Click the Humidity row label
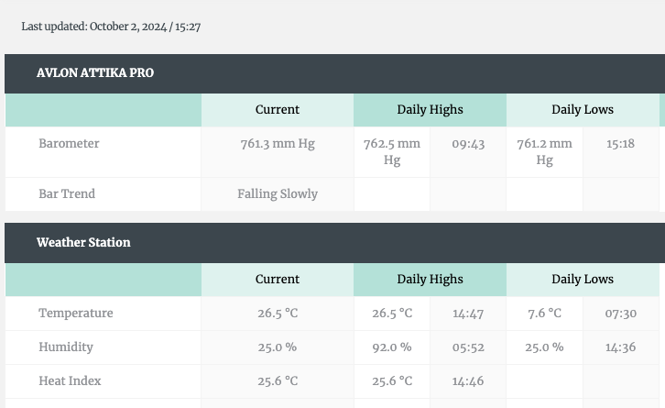 click(x=66, y=347)
